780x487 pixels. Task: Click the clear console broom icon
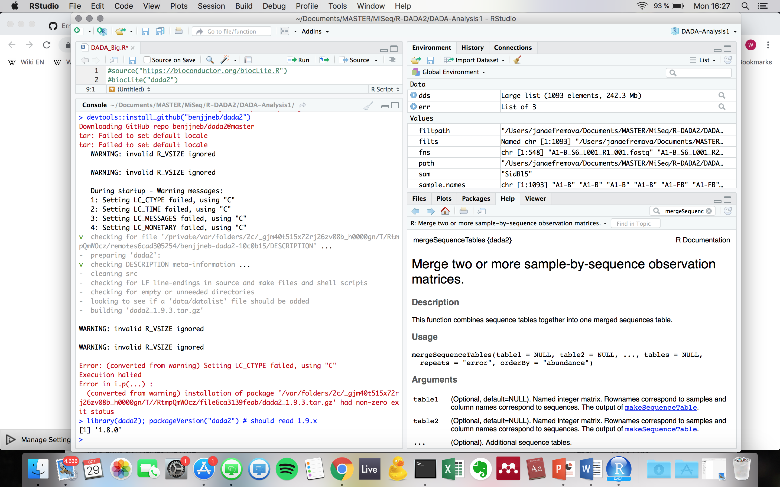368,105
